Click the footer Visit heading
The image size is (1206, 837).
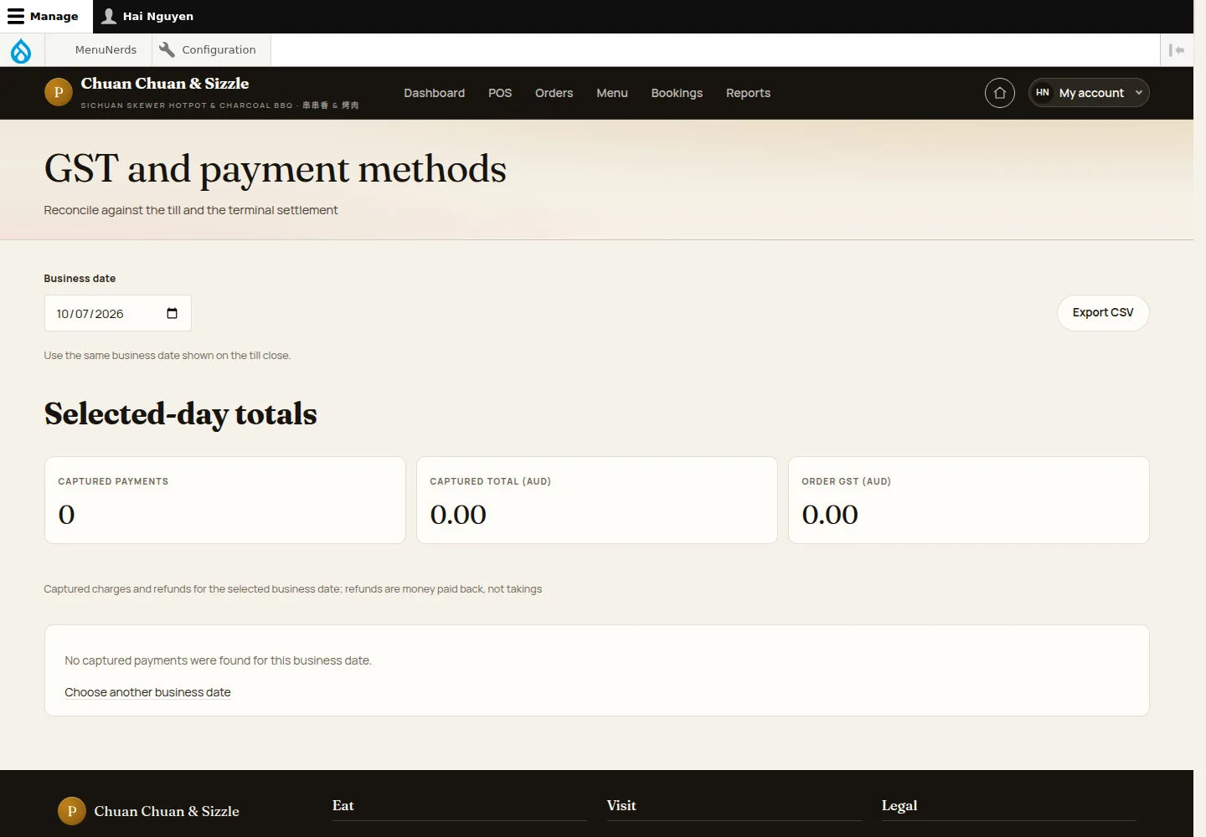tap(621, 805)
